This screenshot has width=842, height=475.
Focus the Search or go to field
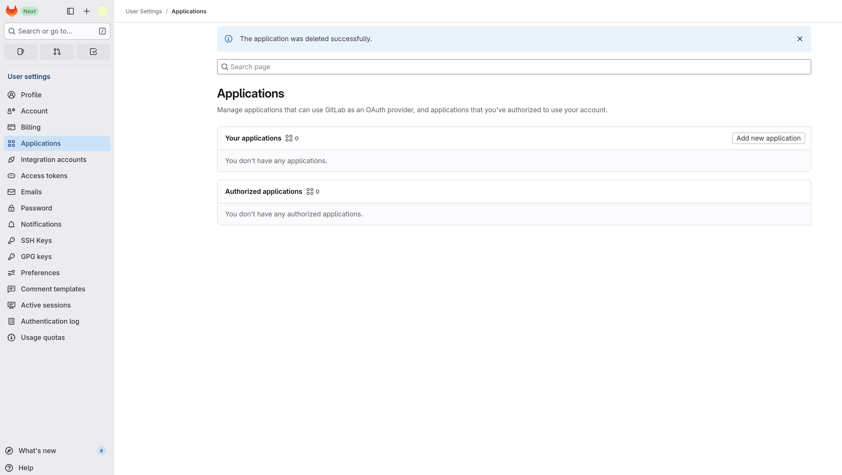pos(57,31)
